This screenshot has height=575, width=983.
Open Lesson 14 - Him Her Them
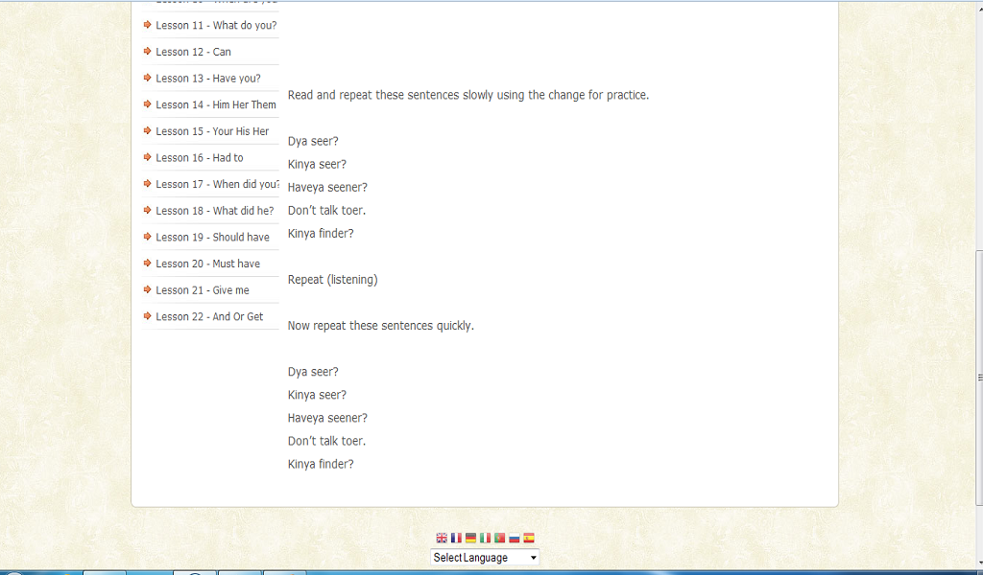pos(216,105)
